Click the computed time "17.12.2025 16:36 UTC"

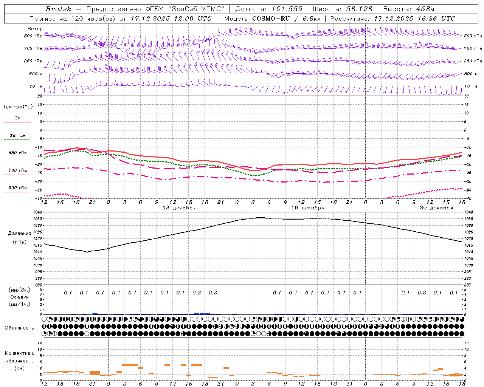click(x=414, y=19)
